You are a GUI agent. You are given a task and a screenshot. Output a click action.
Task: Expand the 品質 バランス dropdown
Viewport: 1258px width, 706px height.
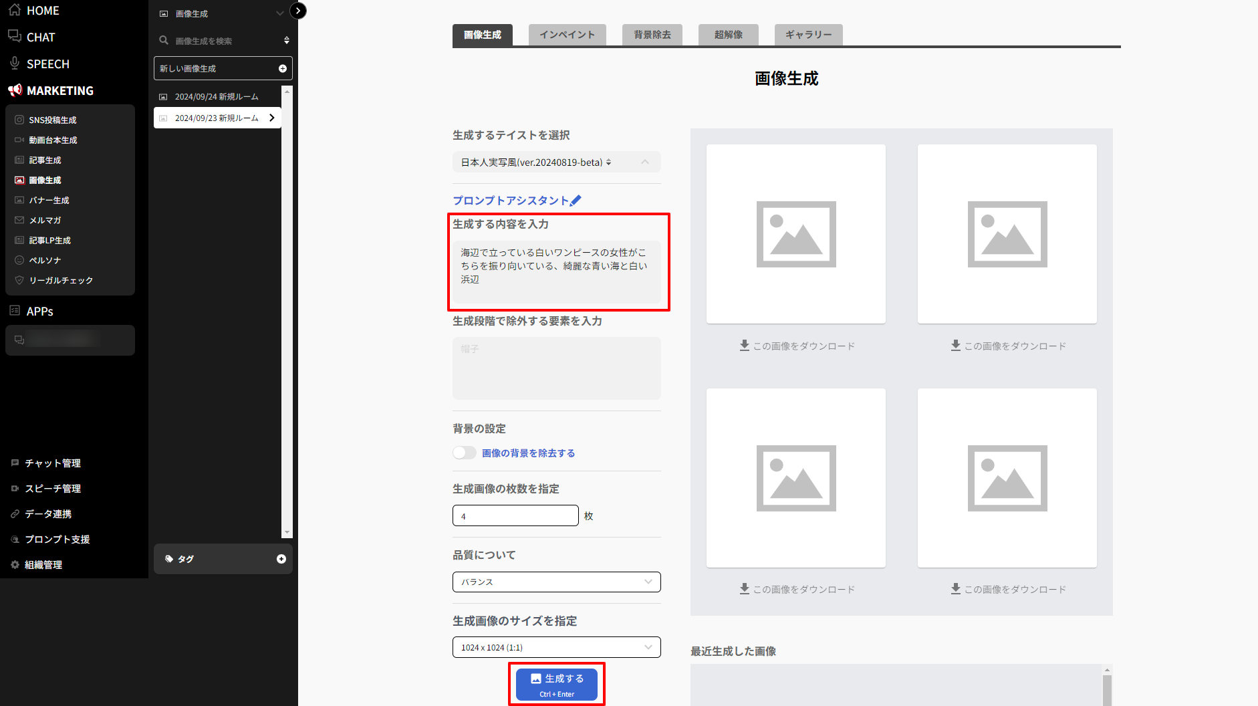pos(556,582)
